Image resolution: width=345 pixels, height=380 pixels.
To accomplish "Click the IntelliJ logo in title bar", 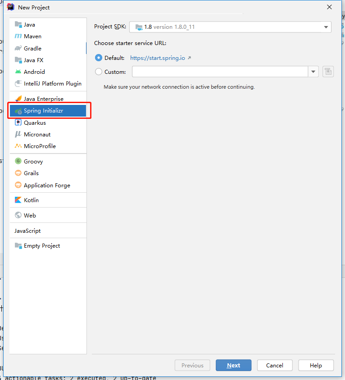I will click(11, 7).
